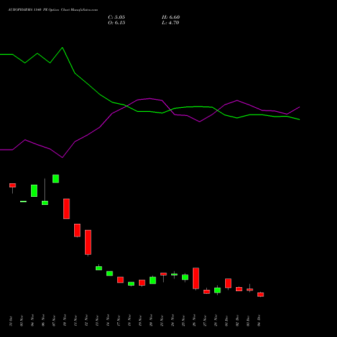Click the AUROPHARMA 1140 PE Option chart title
Screen dimensions: 337x337
(53, 10)
